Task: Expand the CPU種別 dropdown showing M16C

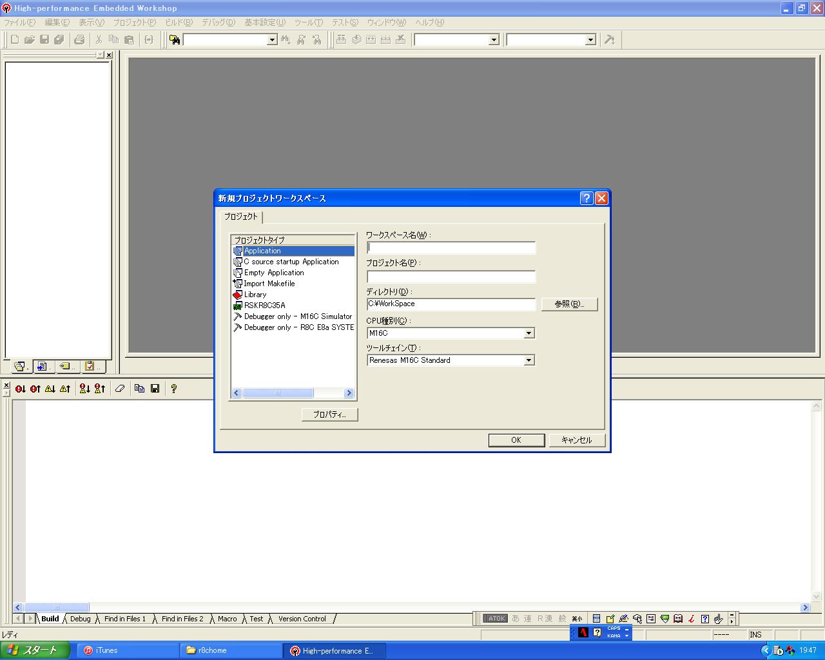Action: pyautogui.click(x=529, y=333)
